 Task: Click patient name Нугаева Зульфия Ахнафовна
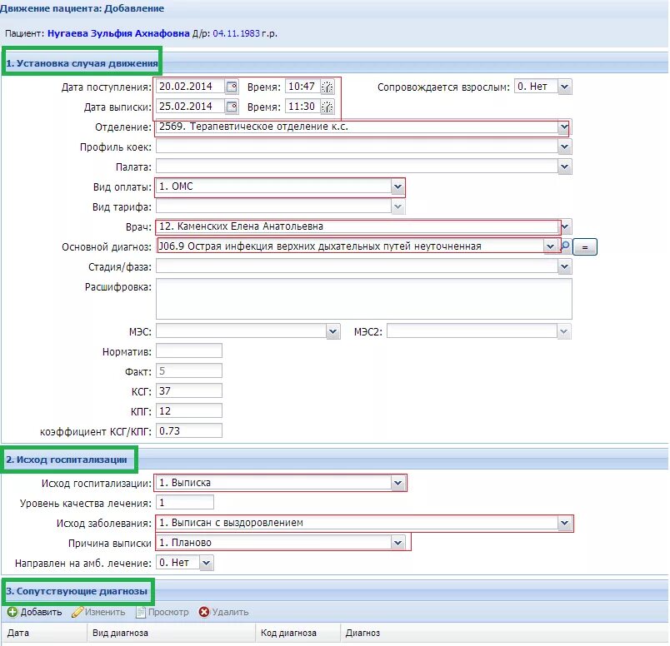[118, 33]
